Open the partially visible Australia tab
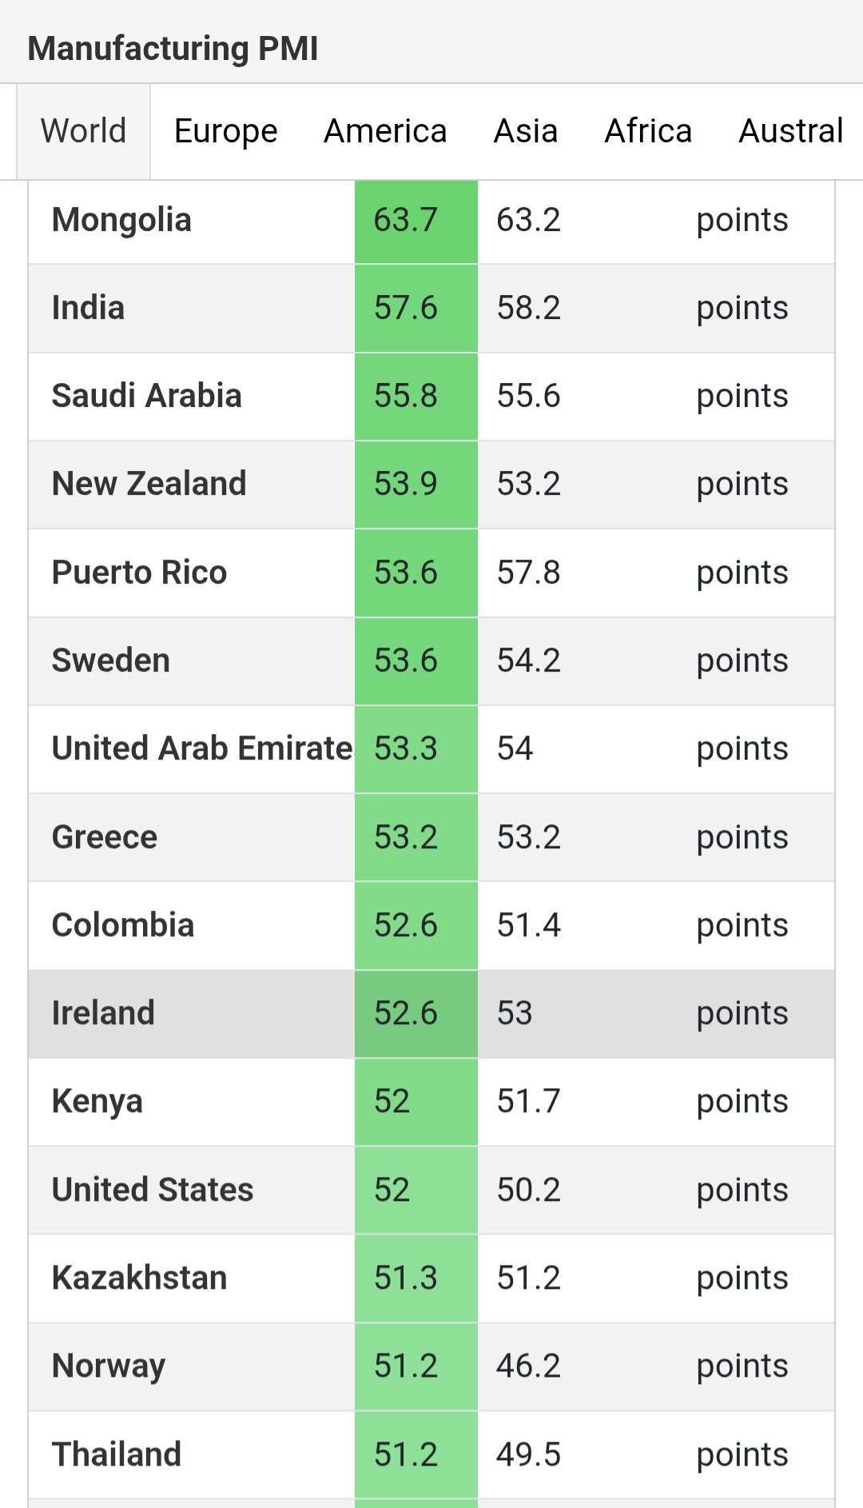The height and width of the screenshot is (1508, 863). 790,131
